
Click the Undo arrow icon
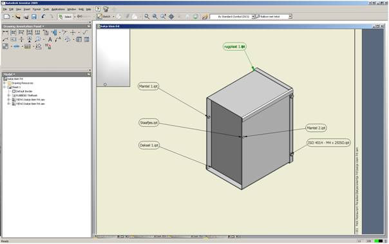pyautogui.click(x=43, y=17)
